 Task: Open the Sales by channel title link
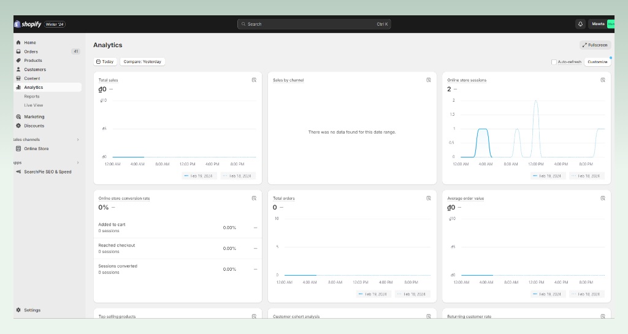coord(288,80)
